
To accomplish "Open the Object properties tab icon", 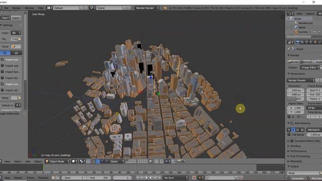I will (315, 42).
